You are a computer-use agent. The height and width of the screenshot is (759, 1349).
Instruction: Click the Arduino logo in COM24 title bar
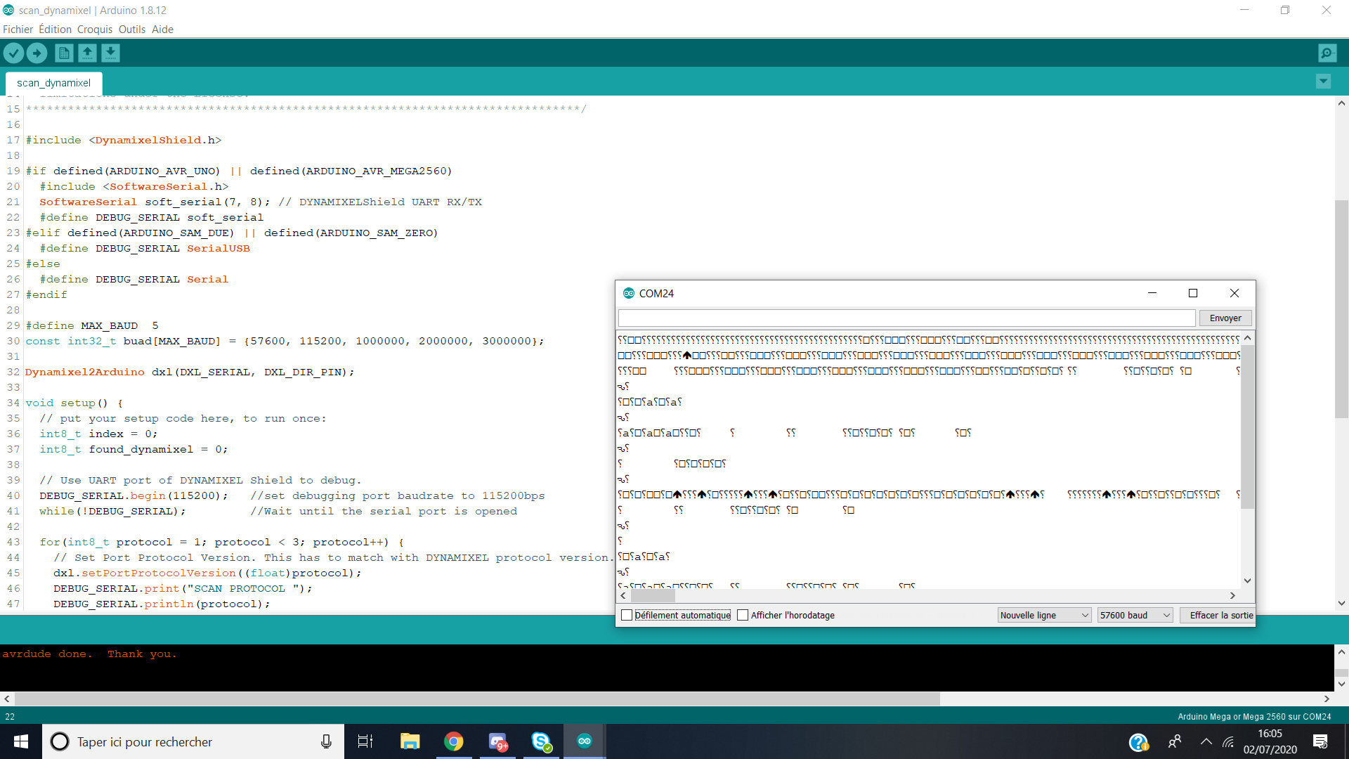point(629,293)
